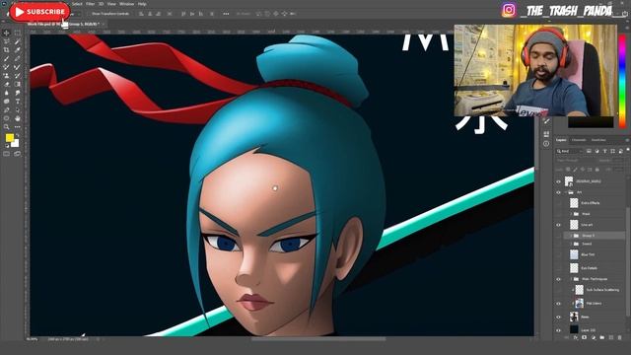Hide the Base layer eye
This screenshot has height=355, width=631.
tap(558, 318)
